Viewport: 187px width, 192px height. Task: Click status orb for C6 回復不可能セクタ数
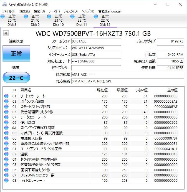click(6, 170)
